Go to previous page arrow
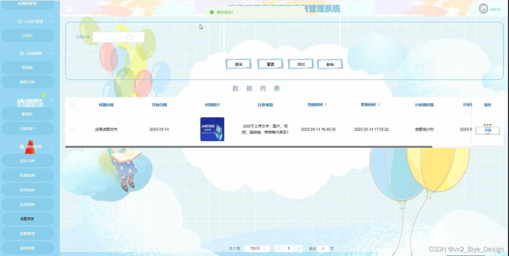The image size is (509, 256). 279,248
